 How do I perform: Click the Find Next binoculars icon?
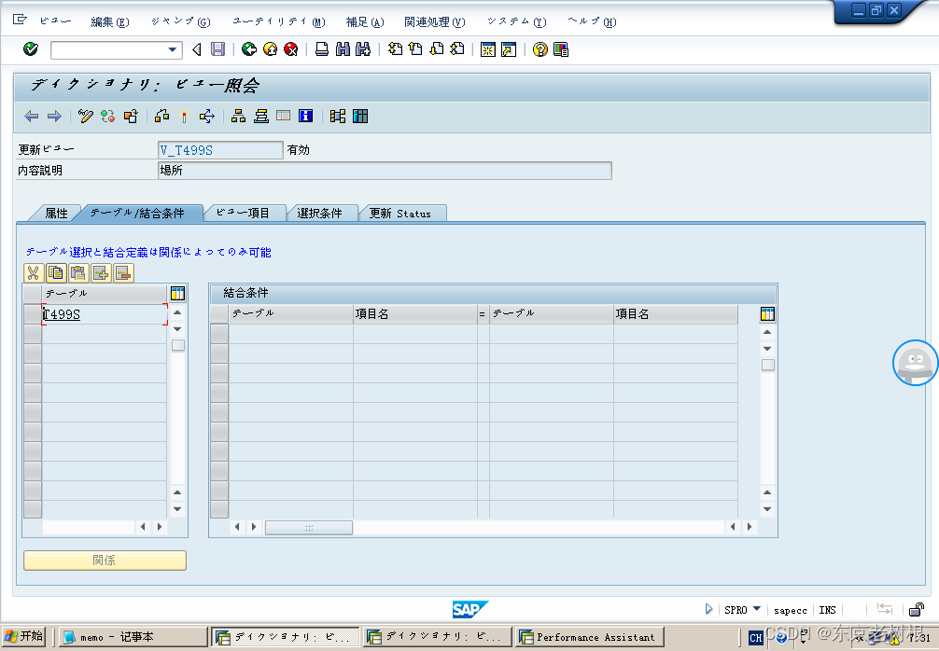click(363, 49)
